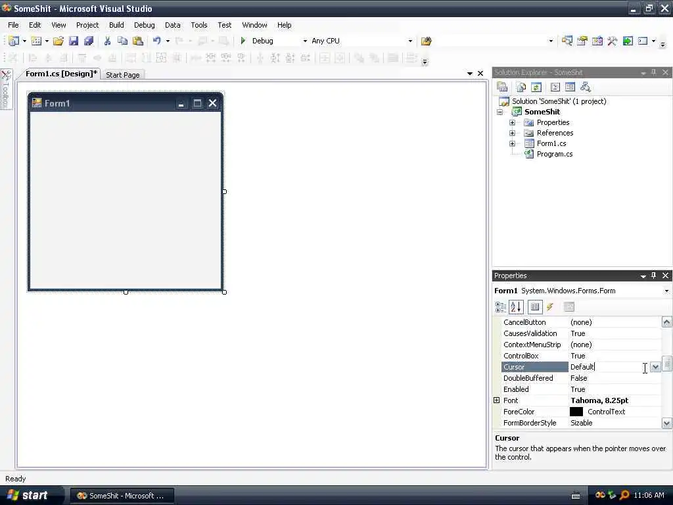Open the Debug configuration dropdown

[x=305, y=41]
